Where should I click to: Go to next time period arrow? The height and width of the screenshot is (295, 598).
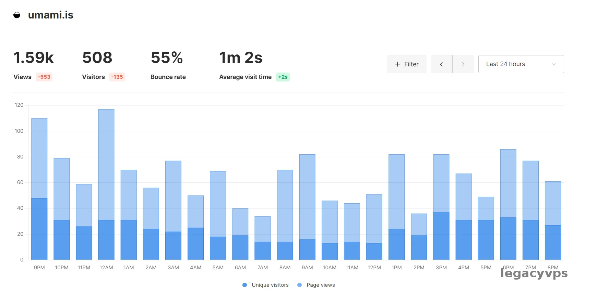point(463,64)
